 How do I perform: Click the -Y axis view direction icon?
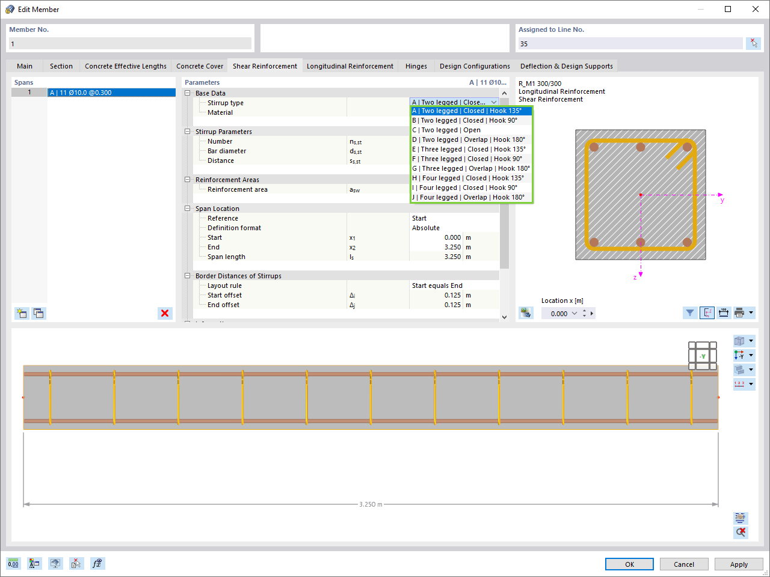pyautogui.click(x=740, y=355)
